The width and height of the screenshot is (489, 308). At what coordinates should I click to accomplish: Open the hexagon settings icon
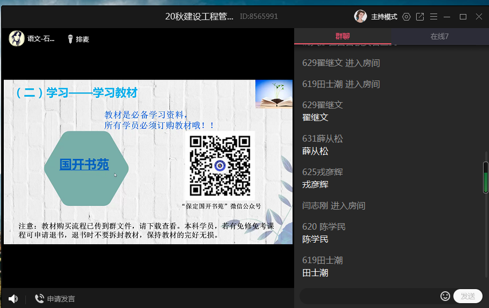click(406, 17)
